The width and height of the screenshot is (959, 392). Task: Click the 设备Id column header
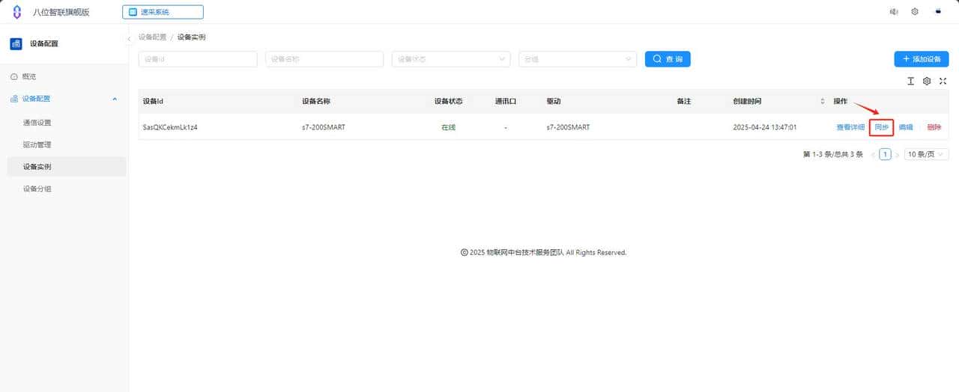[153, 101]
